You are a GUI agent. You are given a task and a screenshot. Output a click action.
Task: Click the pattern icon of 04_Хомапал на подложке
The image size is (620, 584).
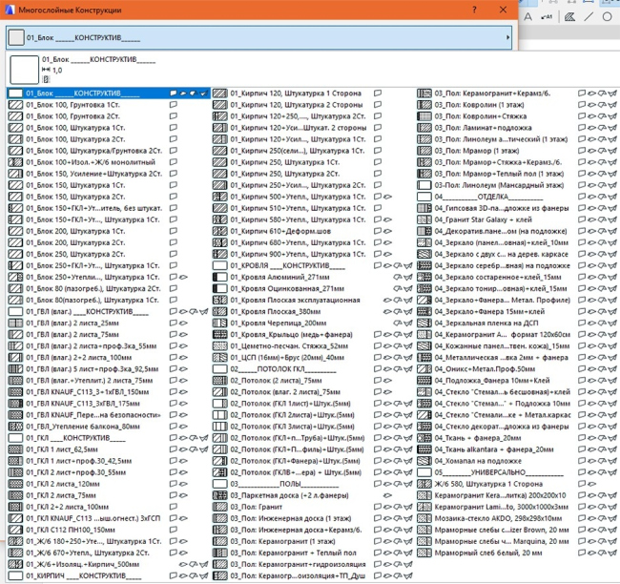pyautogui.click(x=424, y=460)
